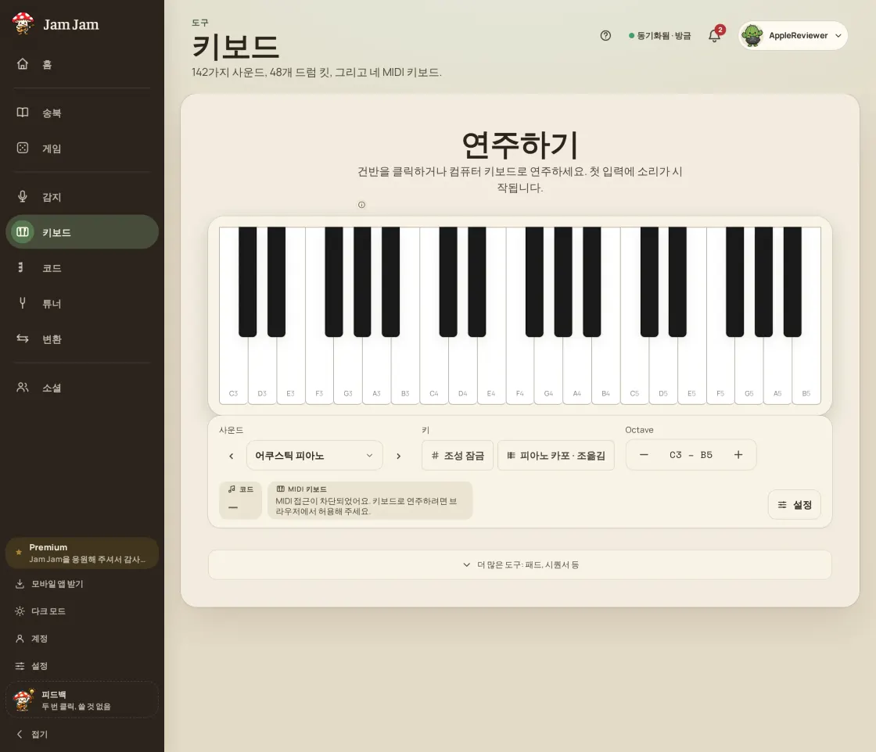Open the Tuner sidebar page
Viewport: 876px width, 752px height.
(82, 304)
